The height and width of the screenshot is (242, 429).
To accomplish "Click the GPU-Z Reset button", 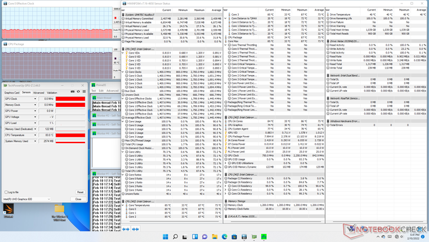I will click(80, 192).
